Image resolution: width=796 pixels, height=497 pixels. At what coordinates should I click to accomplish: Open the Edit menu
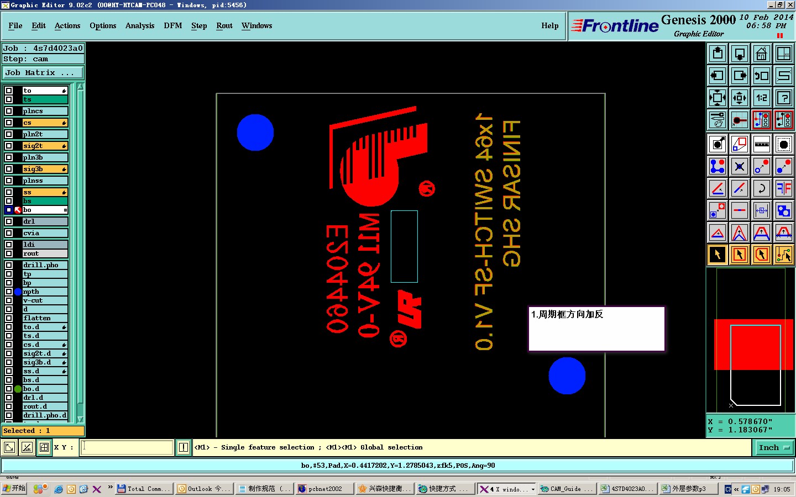tap(39, 25)
